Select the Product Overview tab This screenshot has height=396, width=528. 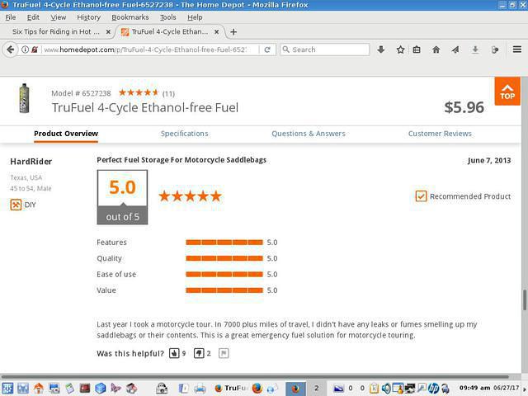(x=66, y=134)
